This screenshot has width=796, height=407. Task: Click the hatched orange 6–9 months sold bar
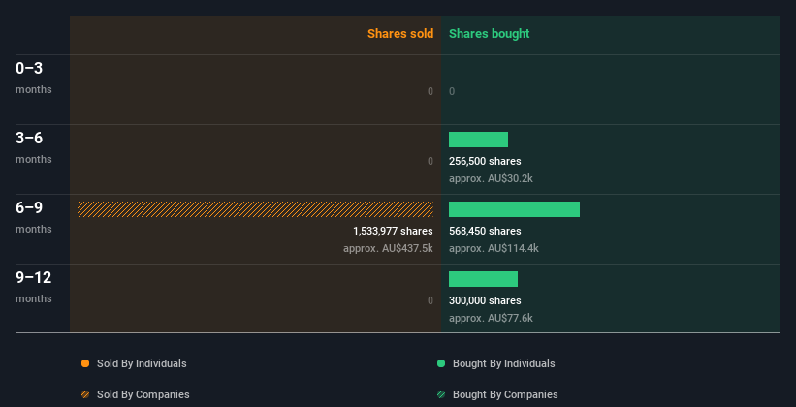tap(255, 209)
